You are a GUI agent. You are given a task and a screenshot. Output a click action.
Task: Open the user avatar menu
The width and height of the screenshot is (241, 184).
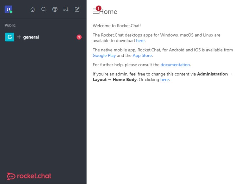8,9
